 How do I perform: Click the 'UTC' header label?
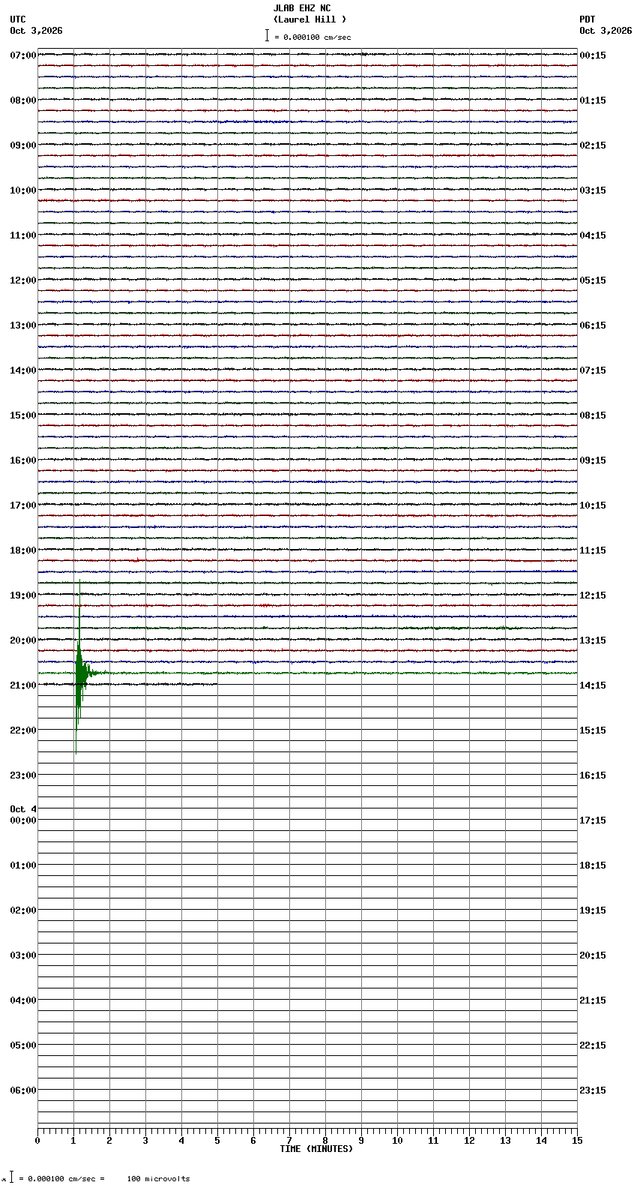click(18, 19)
